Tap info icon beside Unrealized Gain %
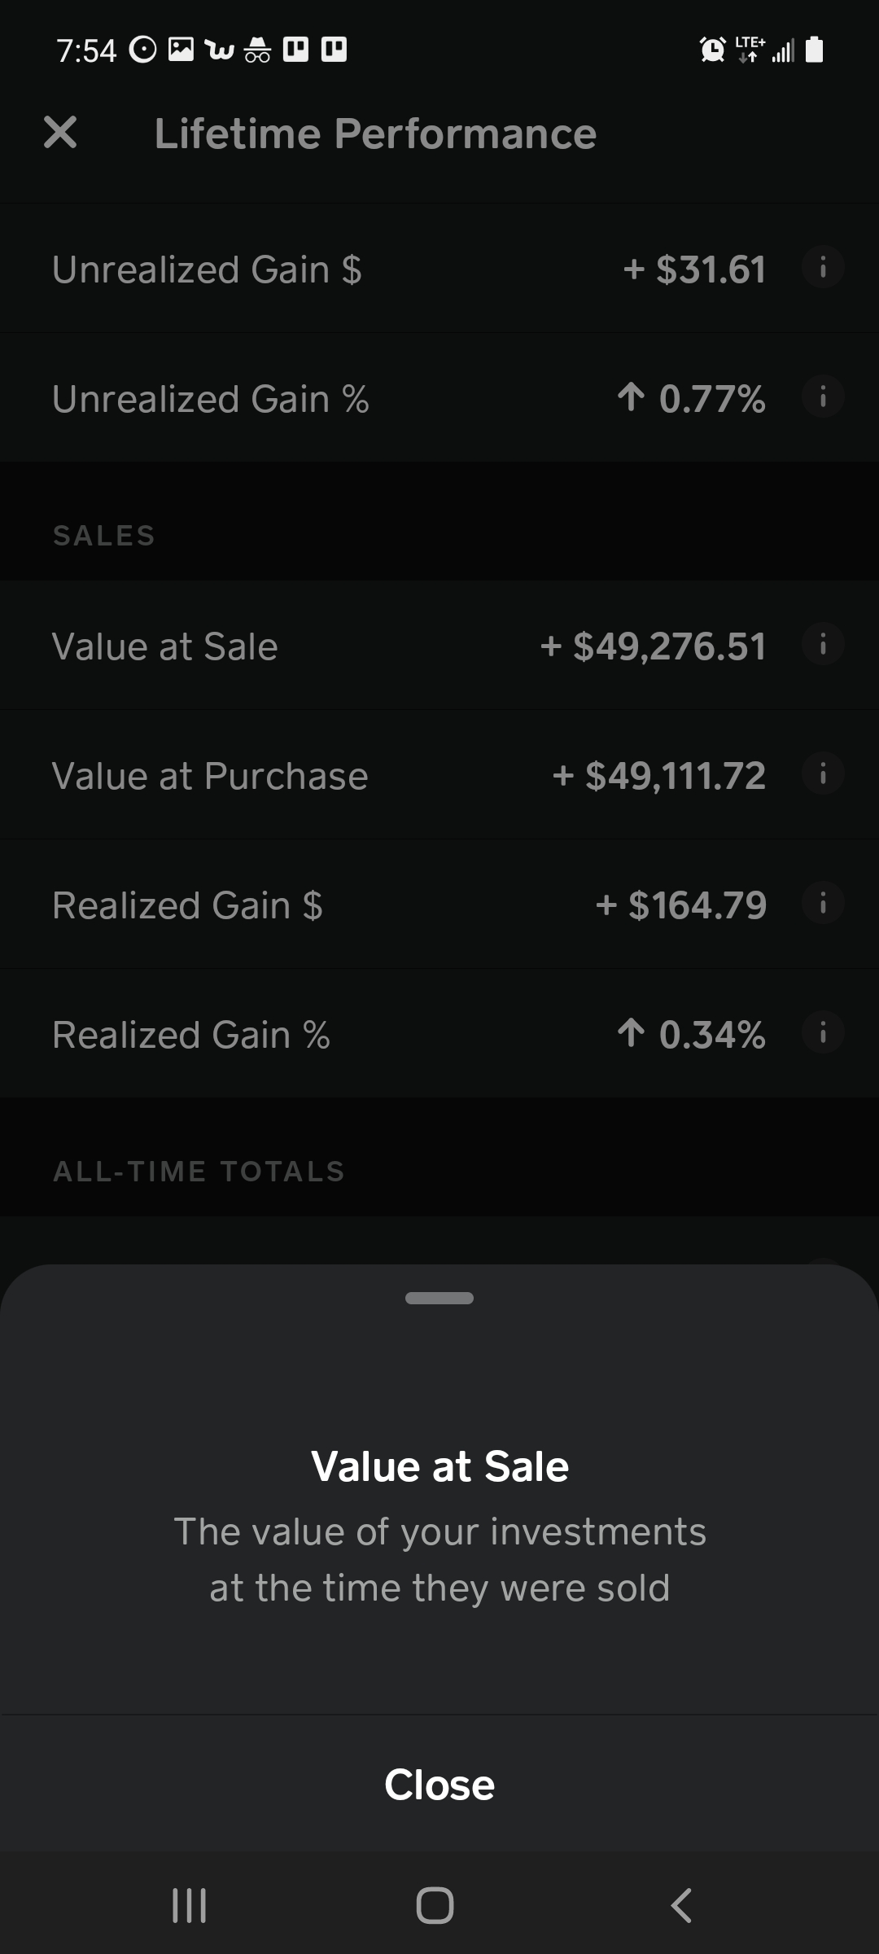This screenshot has width=879, height=1954. coord(823,397)
